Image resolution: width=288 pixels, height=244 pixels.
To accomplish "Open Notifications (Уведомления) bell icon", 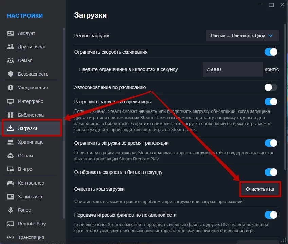I will pos(11,88).
